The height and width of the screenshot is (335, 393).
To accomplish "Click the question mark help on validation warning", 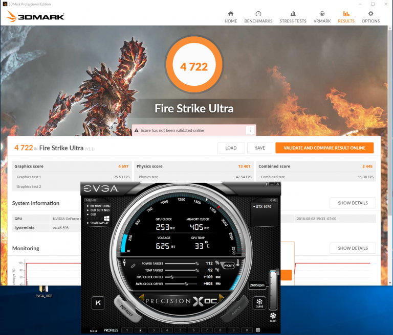I will [x=250, y=130].
